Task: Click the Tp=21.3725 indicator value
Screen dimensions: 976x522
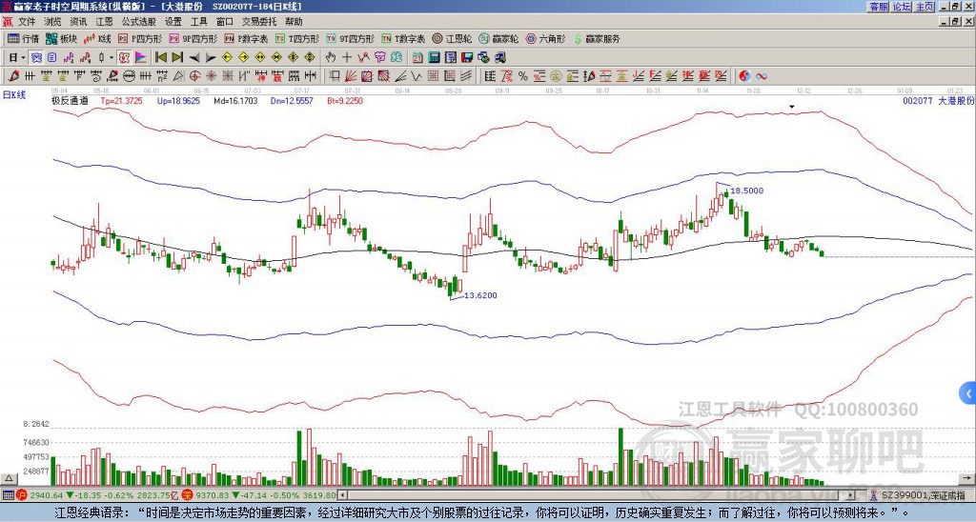Action: [121, 100]
